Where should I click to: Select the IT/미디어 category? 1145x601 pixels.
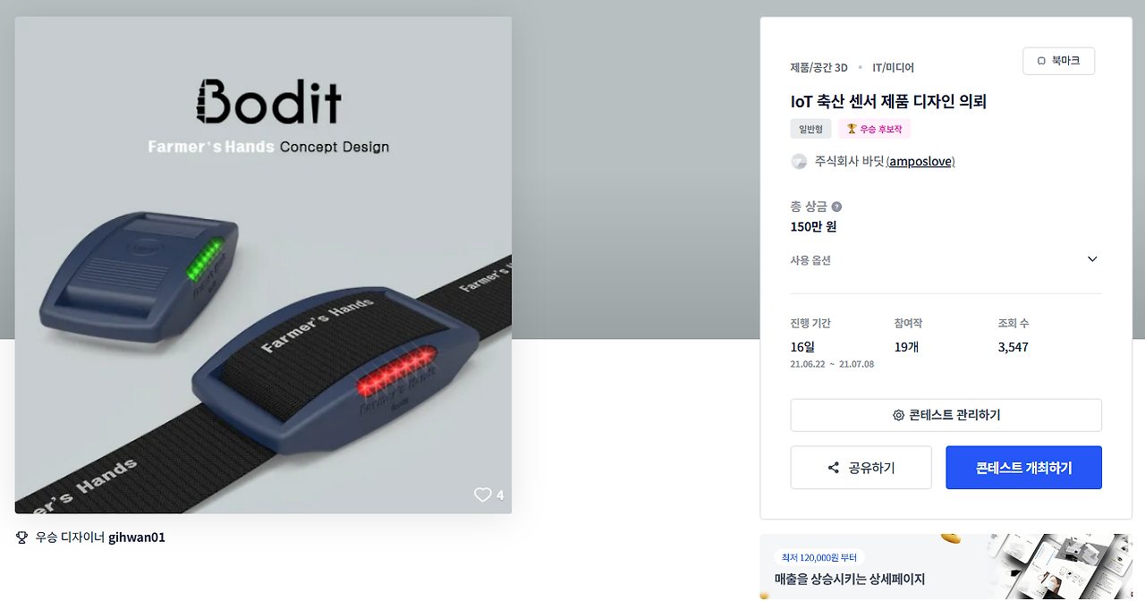tap(893, 67)
